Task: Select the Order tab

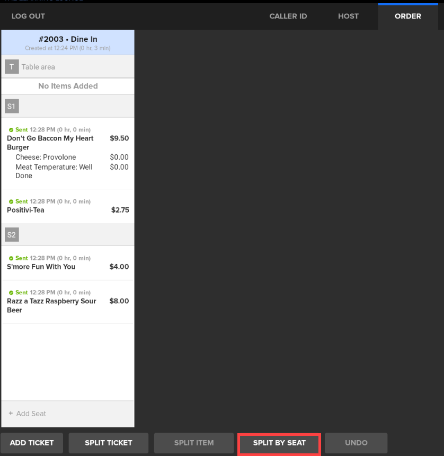Action: 407,16
